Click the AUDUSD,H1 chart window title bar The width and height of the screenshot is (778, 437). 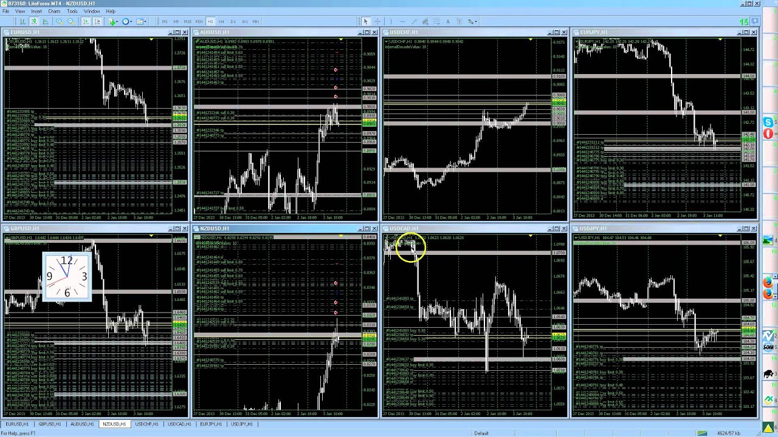[x=284, y=32]
